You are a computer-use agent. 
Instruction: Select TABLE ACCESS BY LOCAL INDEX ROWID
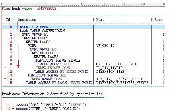[59, 83]
